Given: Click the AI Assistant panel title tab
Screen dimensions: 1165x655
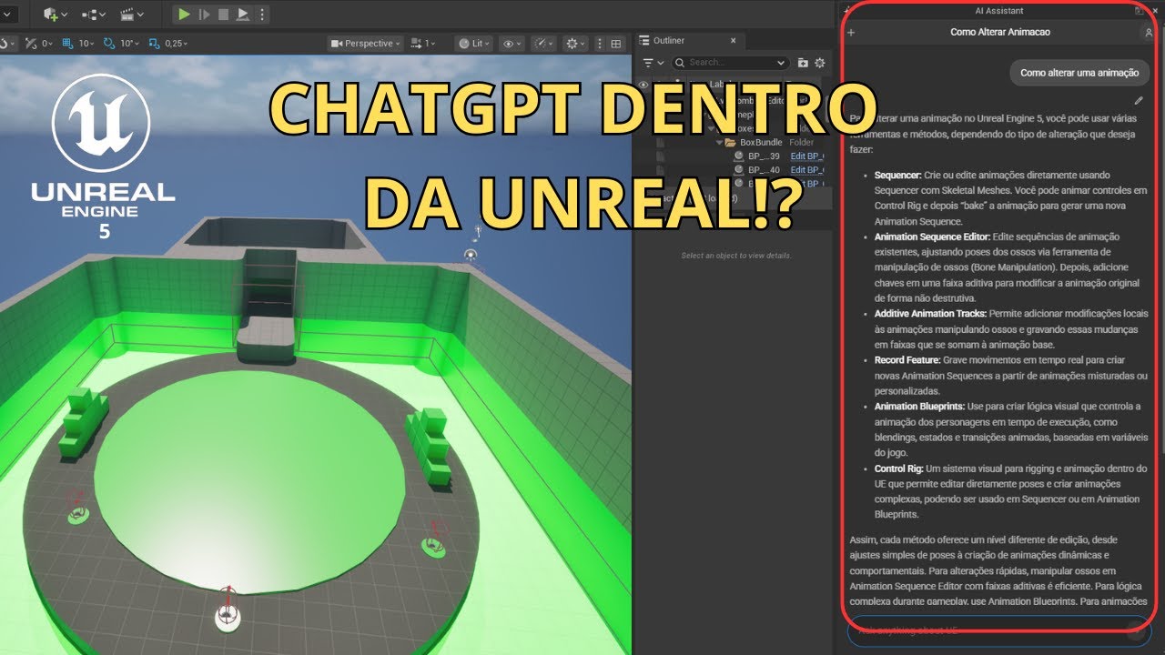Looking at the screenshot, I should click(998, 11).
